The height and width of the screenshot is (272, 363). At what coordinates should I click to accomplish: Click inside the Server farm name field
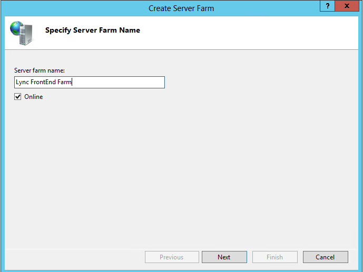[x=116, y=82]
